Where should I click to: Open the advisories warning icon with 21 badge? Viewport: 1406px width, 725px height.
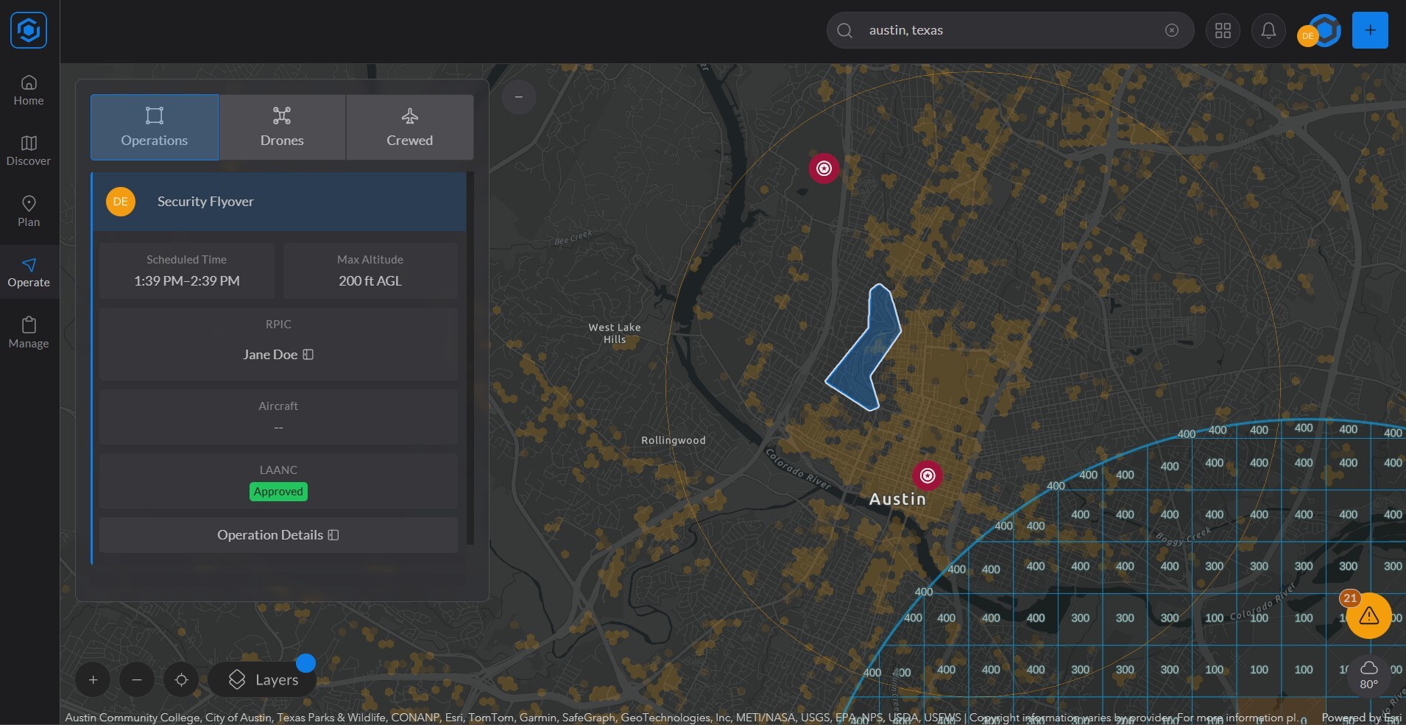(1368, 615)
